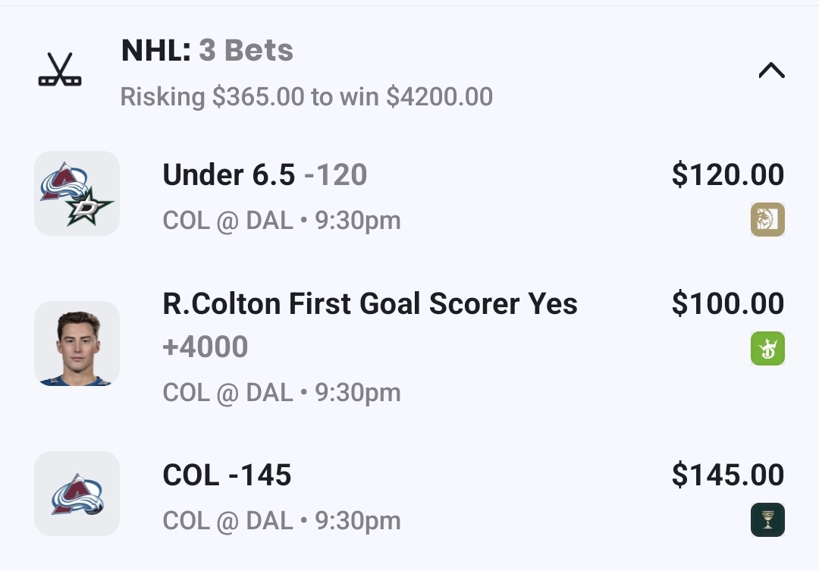Collapse the NHL bets section chevron
The width and height of the screenshot is (819, 571).
(x=771, y=71)
